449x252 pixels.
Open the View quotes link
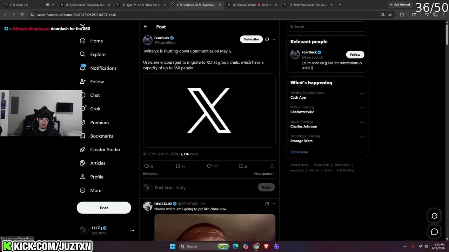tap(264, 174)
